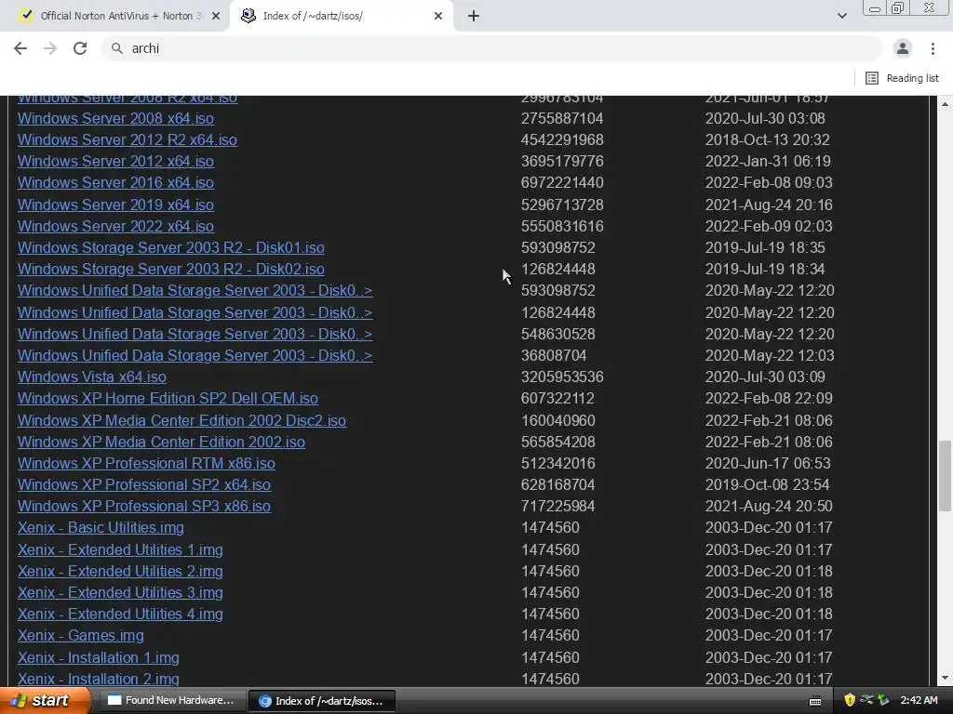This screenshot has height=714, width=953.
Task: Download Windows XP Professional RTM x86.iso
Action: click(x=146, y=463)
